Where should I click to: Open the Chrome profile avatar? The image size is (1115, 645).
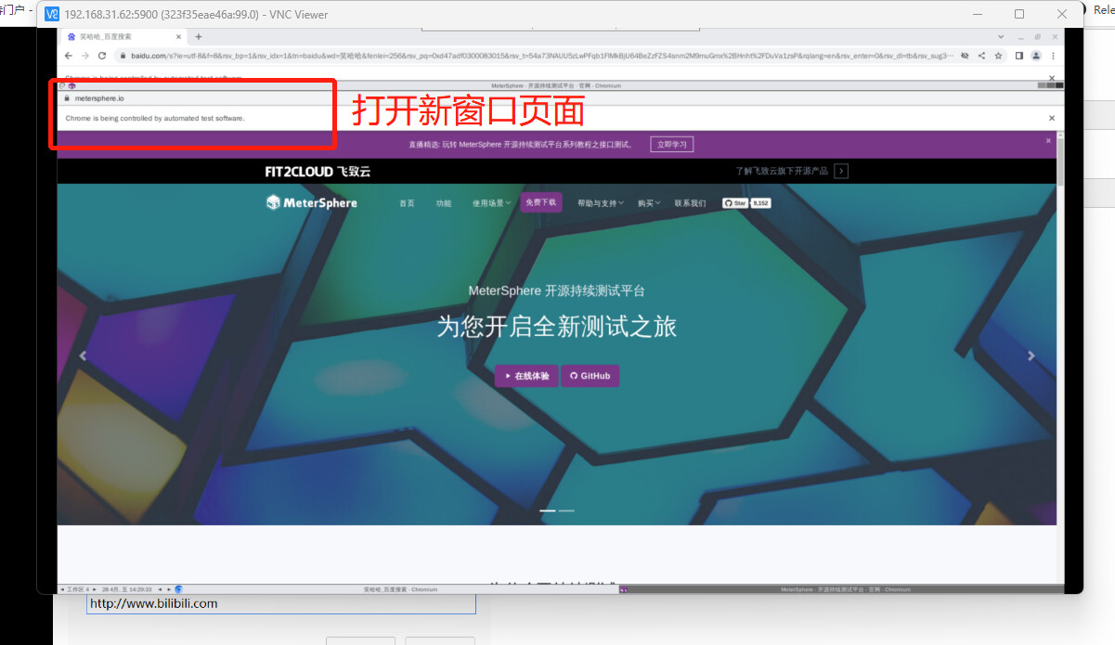(1036, 56)
